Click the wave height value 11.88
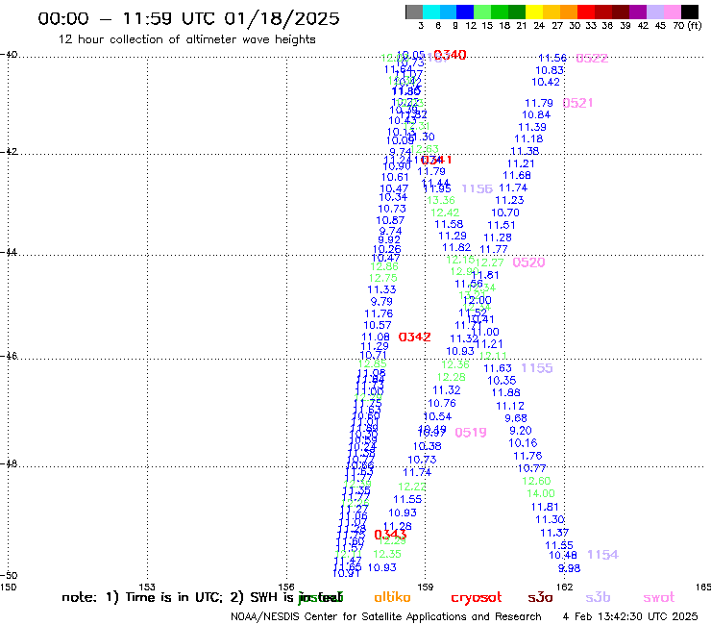 click(506, 392)
